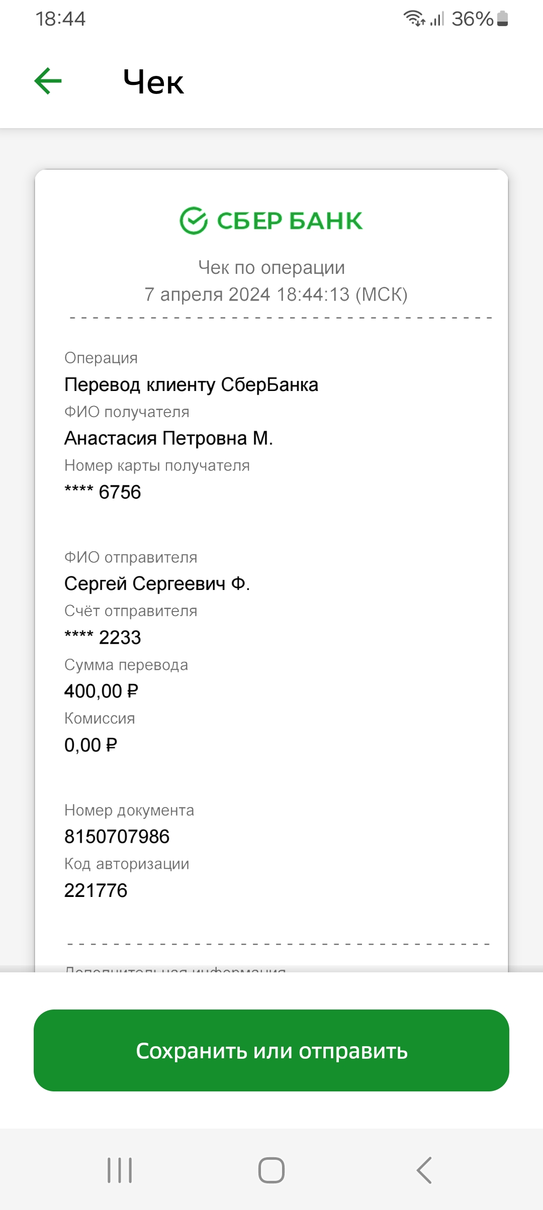Tap the receipt date and time line

276,294
